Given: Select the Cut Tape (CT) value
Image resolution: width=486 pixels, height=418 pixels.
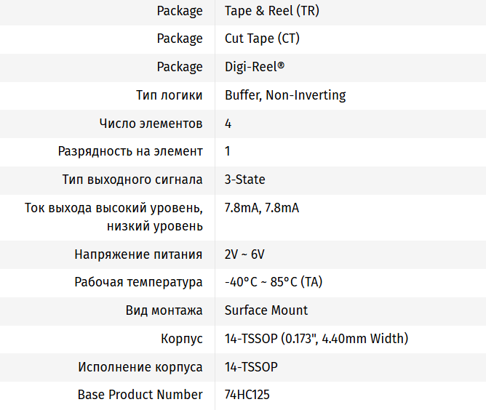Looking at the screenshot, I should [x=262, y=39].
